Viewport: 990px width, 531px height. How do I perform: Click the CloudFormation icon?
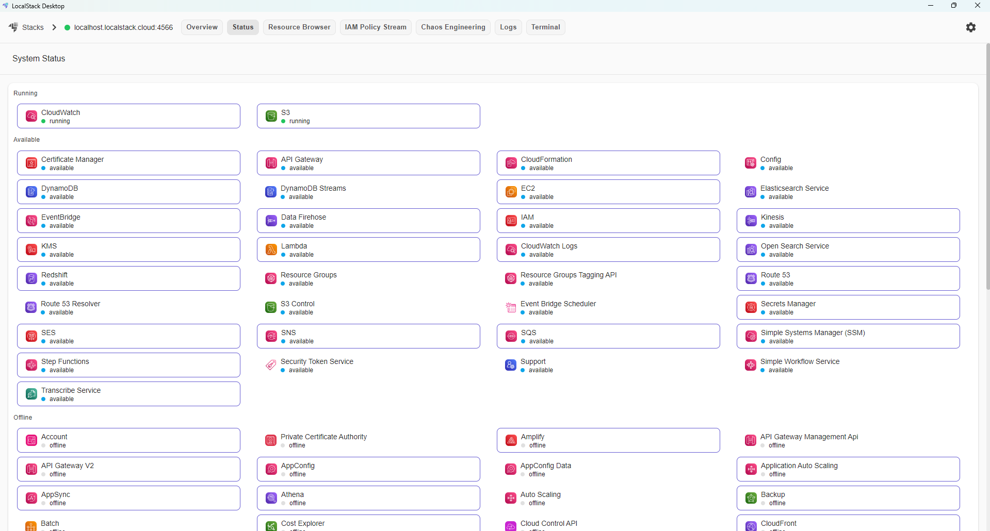[511, 163]
